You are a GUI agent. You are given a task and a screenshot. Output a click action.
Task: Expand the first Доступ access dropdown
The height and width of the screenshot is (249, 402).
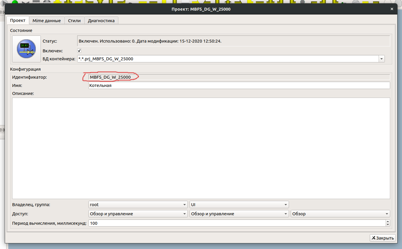(x=138, y=214)
